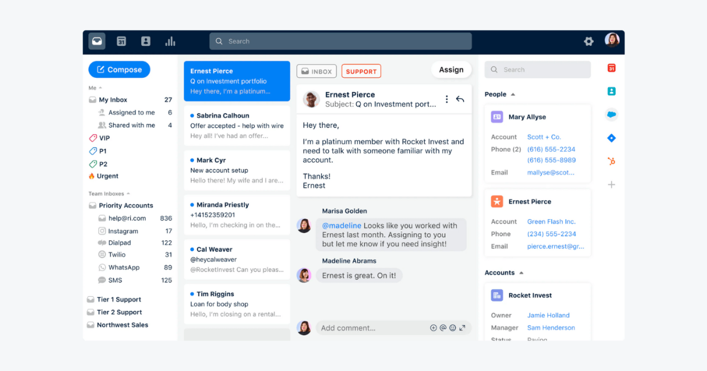
Task: Add an emoji to your comment
Action: point(452,328)
